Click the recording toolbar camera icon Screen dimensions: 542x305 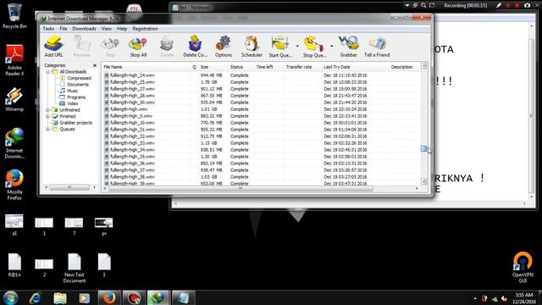[527, 5]
